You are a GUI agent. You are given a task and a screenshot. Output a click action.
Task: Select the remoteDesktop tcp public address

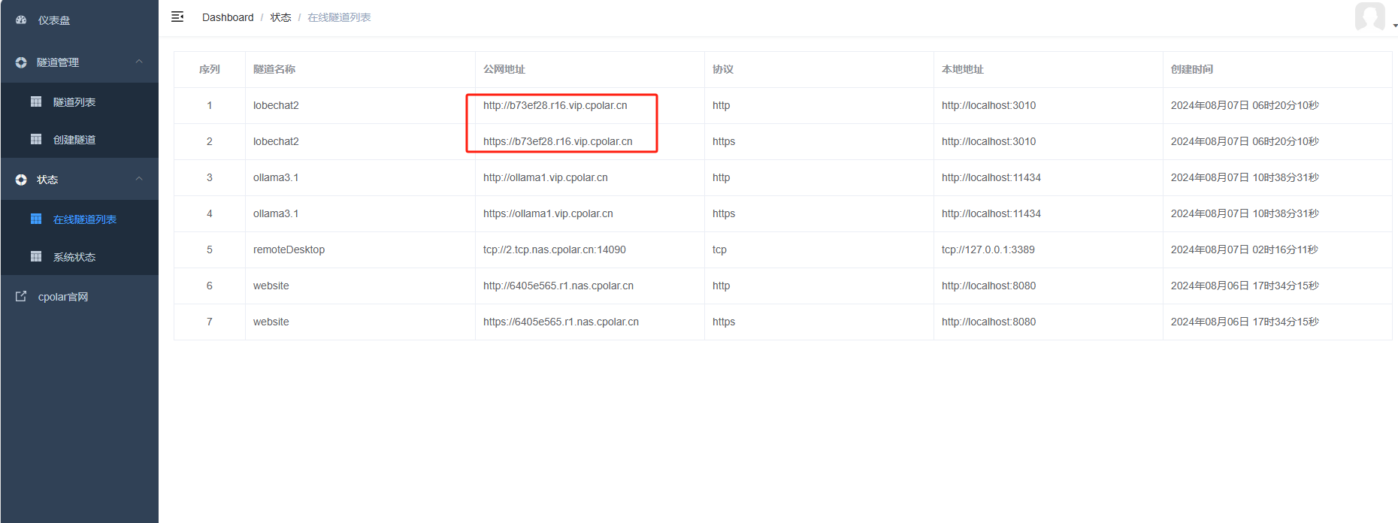tap(554, 249)
